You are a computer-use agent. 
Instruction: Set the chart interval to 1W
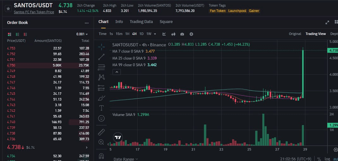[149, 34]
